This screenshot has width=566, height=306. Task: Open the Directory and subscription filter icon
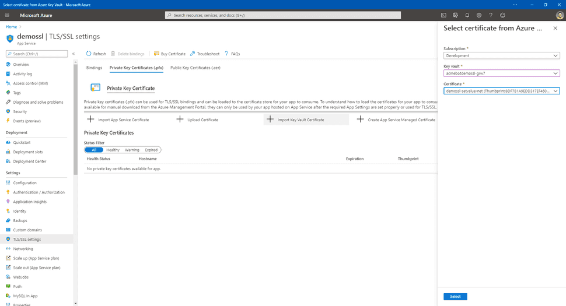click(x=456, y=15)
